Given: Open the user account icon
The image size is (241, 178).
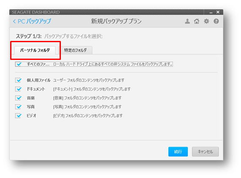Looking at the screenshot, I should pos(187,21).
